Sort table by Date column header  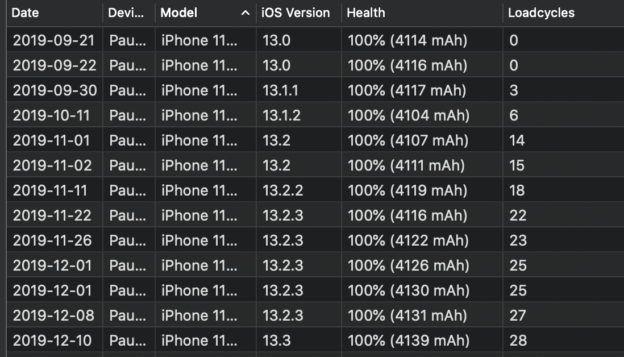[25, 13]
